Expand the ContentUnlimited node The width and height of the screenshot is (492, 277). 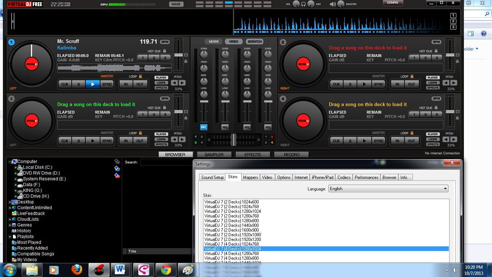(x=10, y=208)
